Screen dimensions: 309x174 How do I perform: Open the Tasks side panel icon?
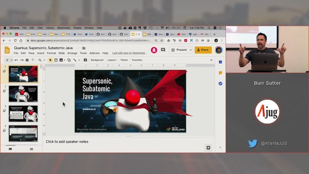click(220, 84)
